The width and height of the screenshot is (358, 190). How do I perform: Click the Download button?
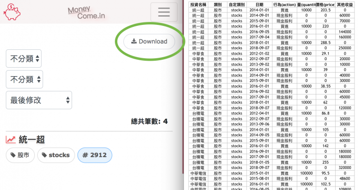(149, 41)
